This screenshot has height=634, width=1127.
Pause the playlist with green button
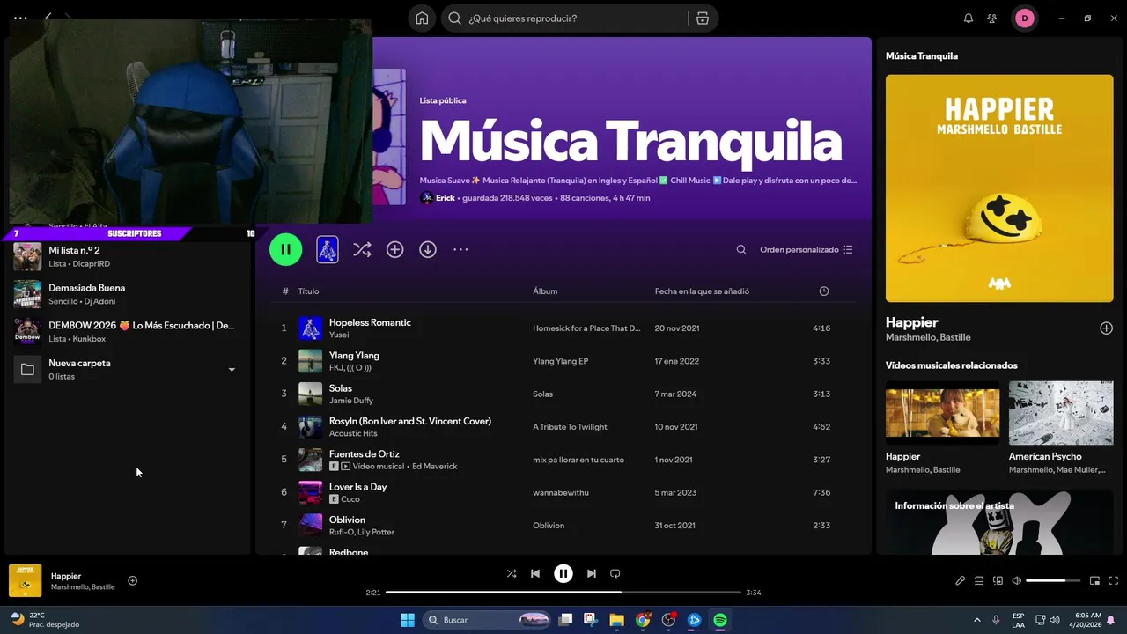coord(286,249)
